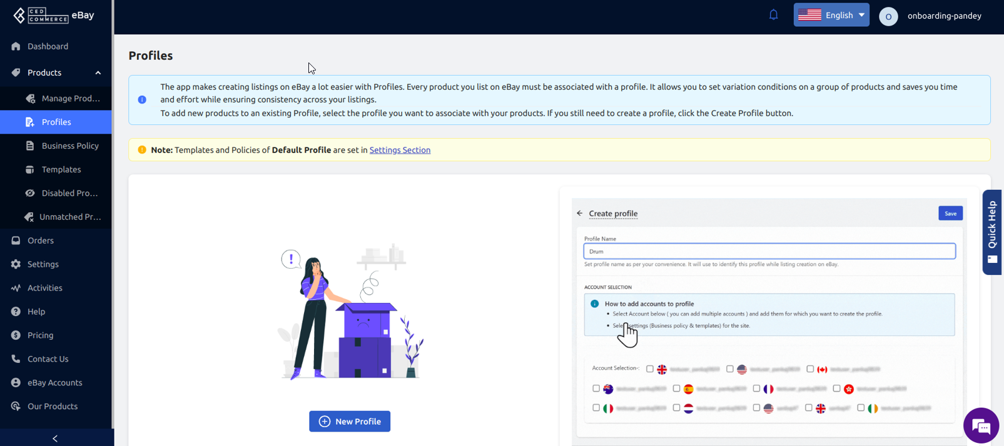
Task: Click the Templates icon in sidebar
Action: [x=30, y=169]
